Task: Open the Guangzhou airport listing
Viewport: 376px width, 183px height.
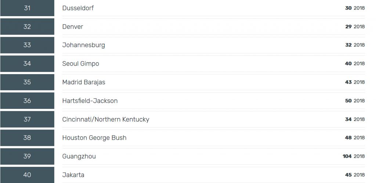Action: [79, 157]
